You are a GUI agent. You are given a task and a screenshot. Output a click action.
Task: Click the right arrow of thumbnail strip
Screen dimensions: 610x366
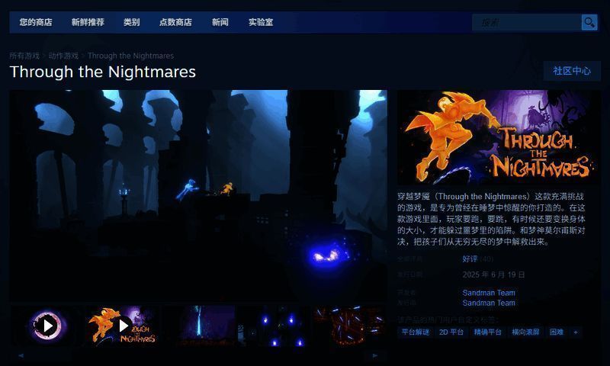(375, 355)
